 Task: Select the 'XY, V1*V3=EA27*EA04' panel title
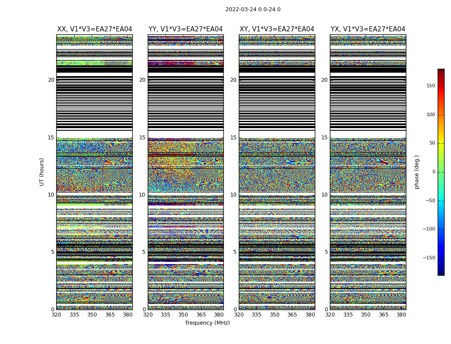click(x=277, y=29)
